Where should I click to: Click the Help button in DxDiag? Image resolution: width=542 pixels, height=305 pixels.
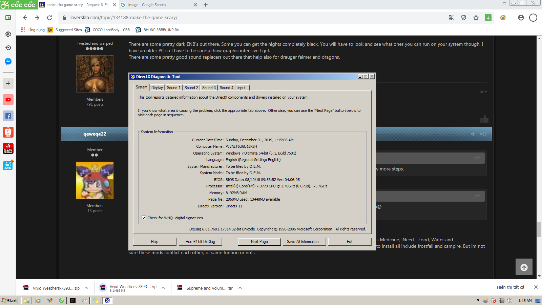point(154,242)
